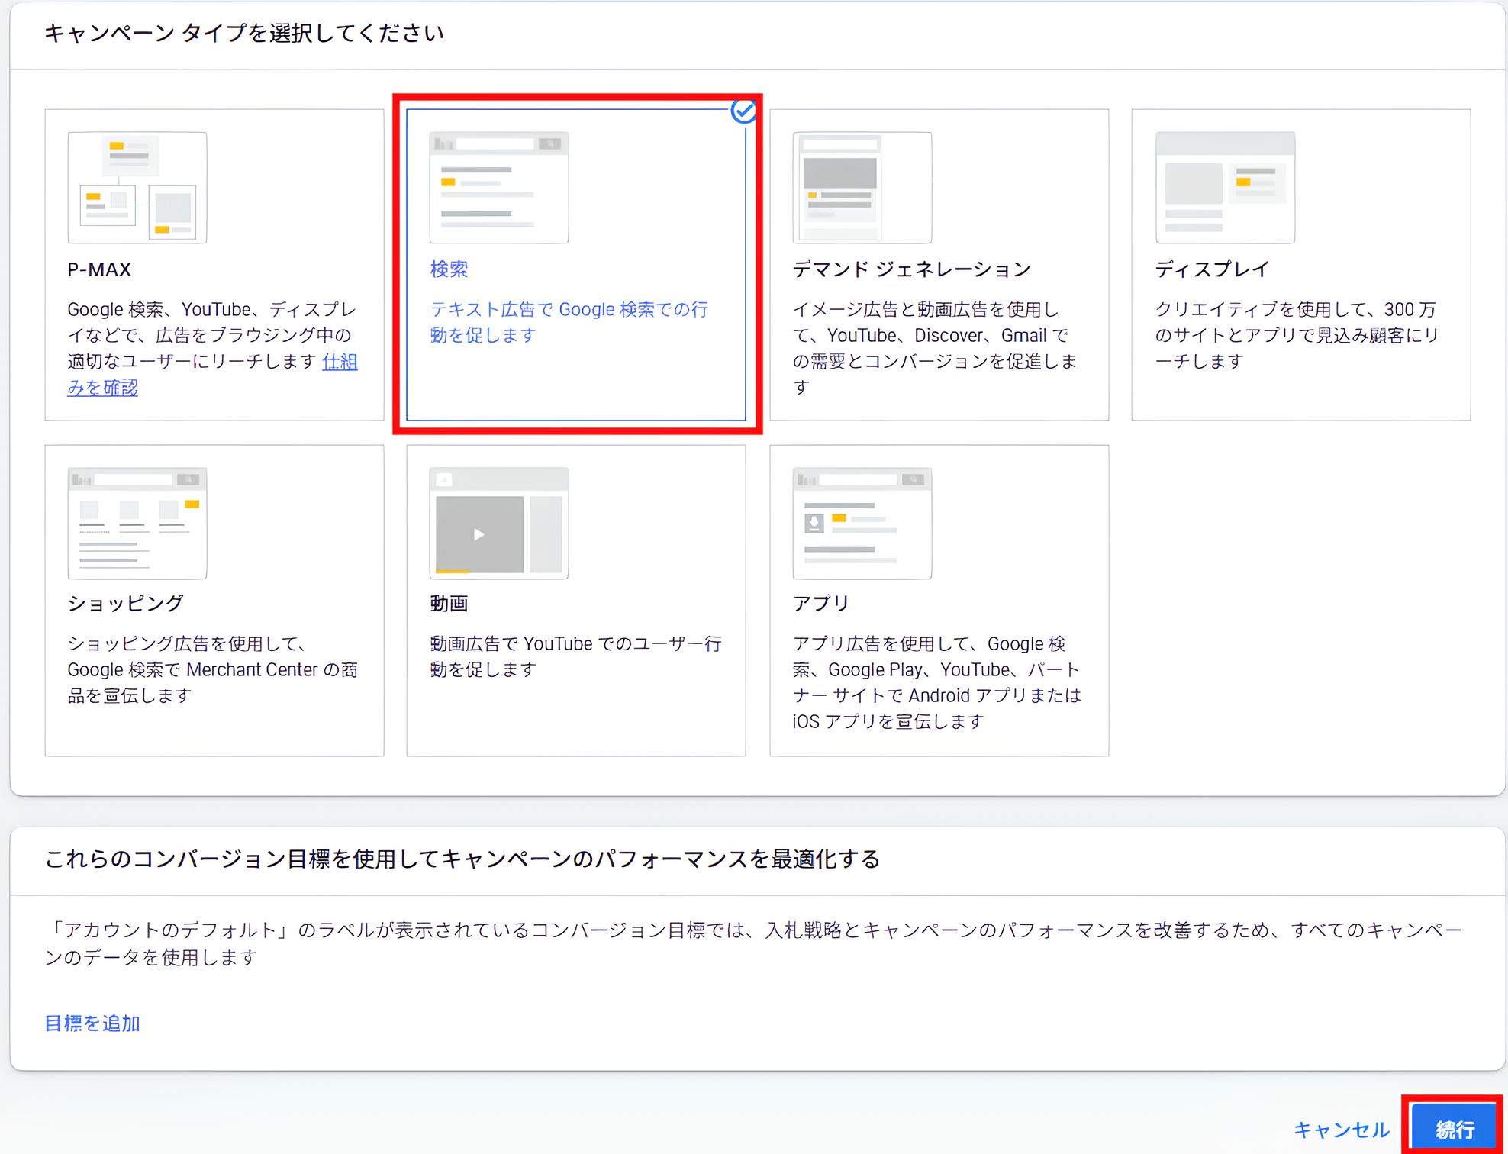Click the アプリ campaign illustration icon
This screenshot has height=1154, width=1508.
pyautogui.click(x=862, y=524)
